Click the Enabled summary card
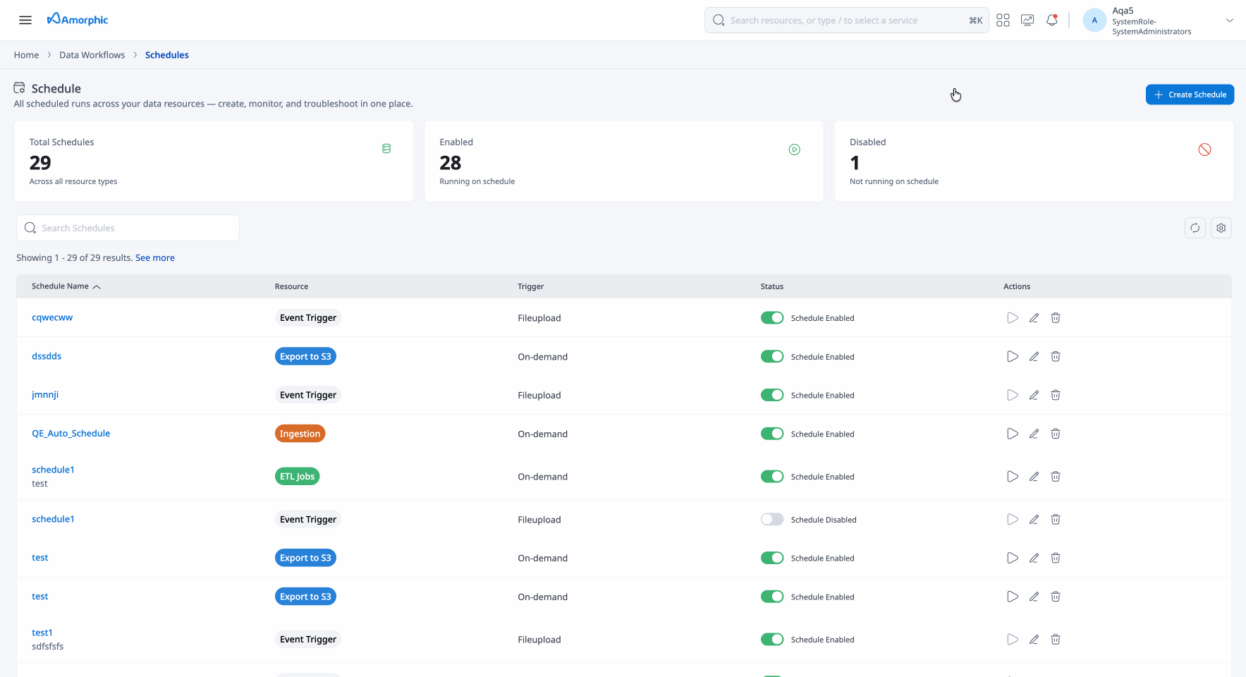This screenshot has width=1246, height=677. (624, 161)
